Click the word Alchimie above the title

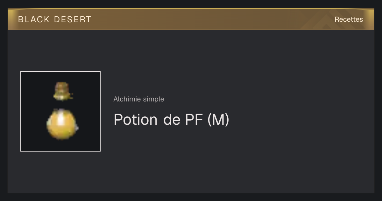point(127,99)
